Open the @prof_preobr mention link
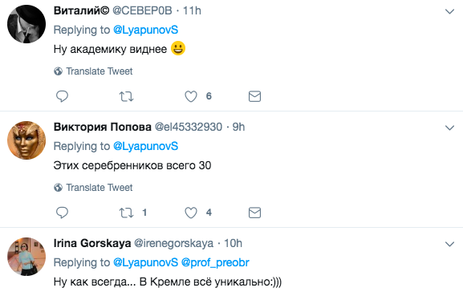 click(x=215, y=262)
